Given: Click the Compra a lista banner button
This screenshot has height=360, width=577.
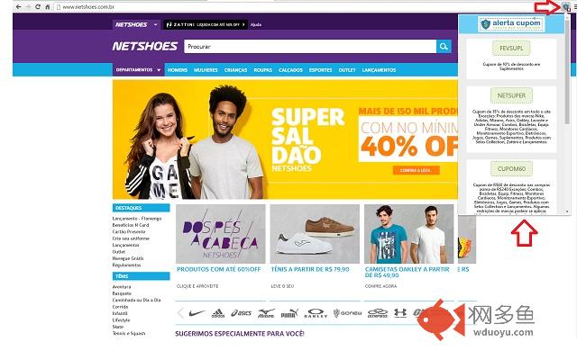Looking at the screenshot, I should (x=416, y=170).
